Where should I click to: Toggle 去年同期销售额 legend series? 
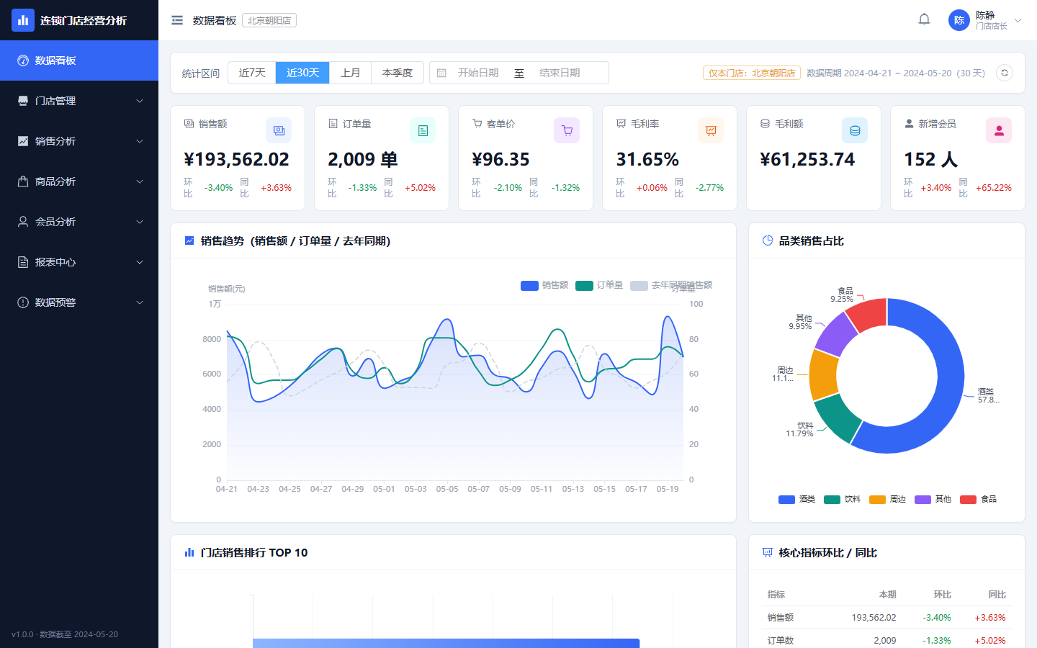671,285
